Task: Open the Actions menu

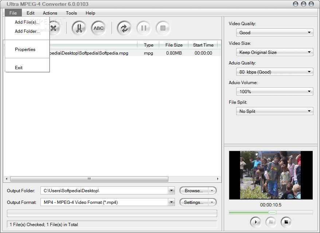Action: click(50, 13)
